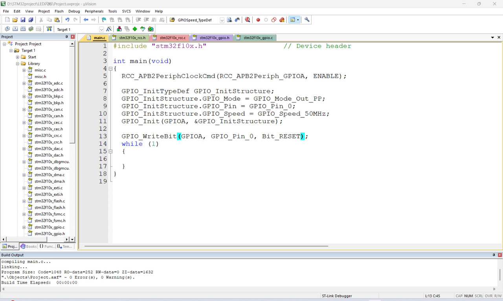Show the Templates panel tab
This screenshot has height=301, width=503.
coord(64,246)
